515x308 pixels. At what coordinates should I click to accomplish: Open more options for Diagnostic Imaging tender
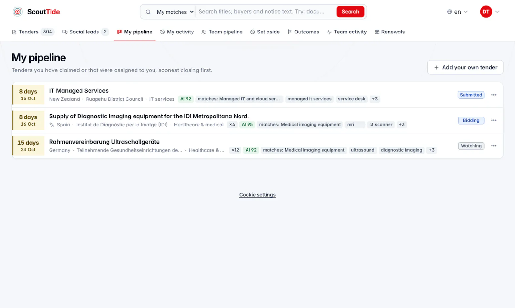494,120
